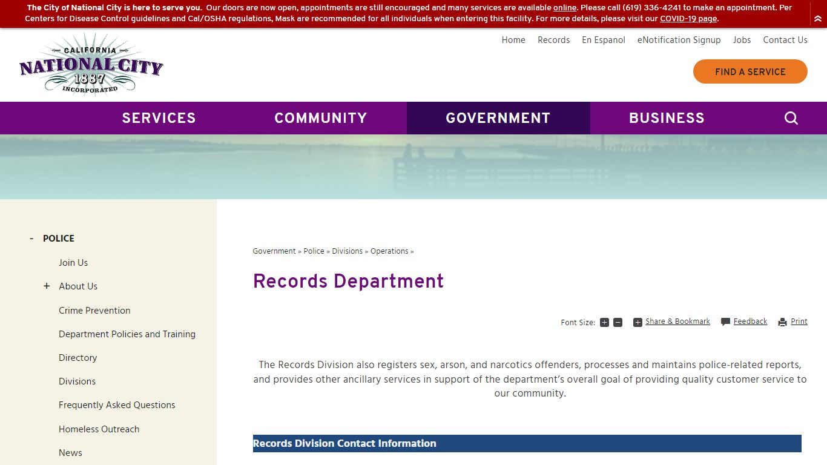The height and width of the screenshot is (465, 827).
Task: Open Records in top navigation
Action: click(554, 40)
